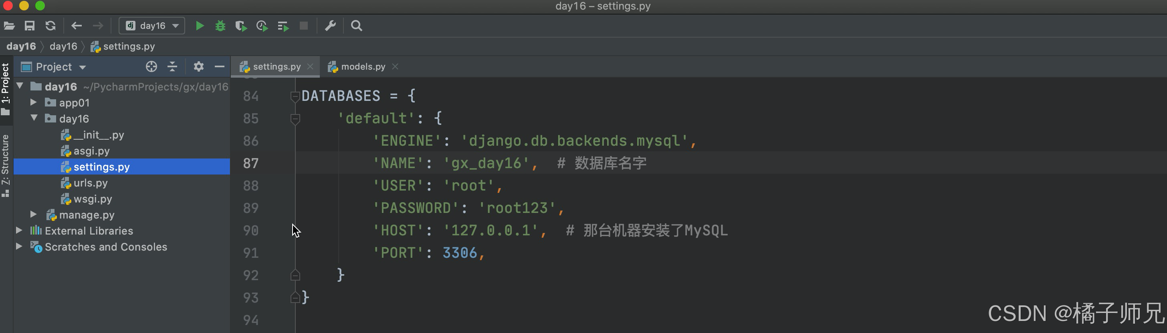Expand Scratches and Consoles

(19, 246)
